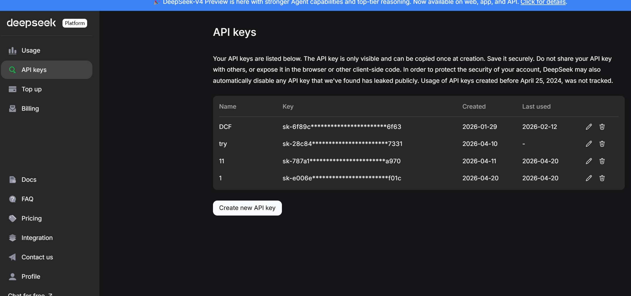Click the created date 2026-01-29
Viewport: 631px width, 296px height.
coord(480,127)
